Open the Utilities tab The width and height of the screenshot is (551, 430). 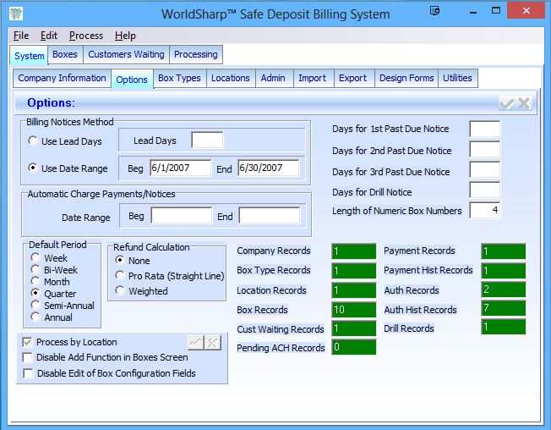coord(457,79)
